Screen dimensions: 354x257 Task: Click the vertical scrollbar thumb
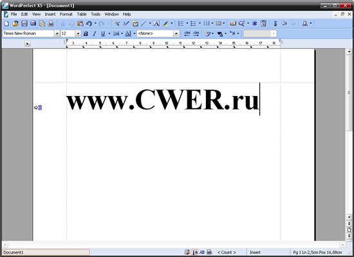coord(349,93)
